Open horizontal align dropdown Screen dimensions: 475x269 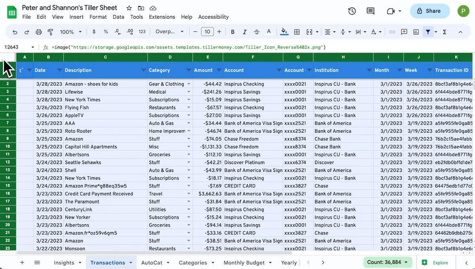coord(330,32)
